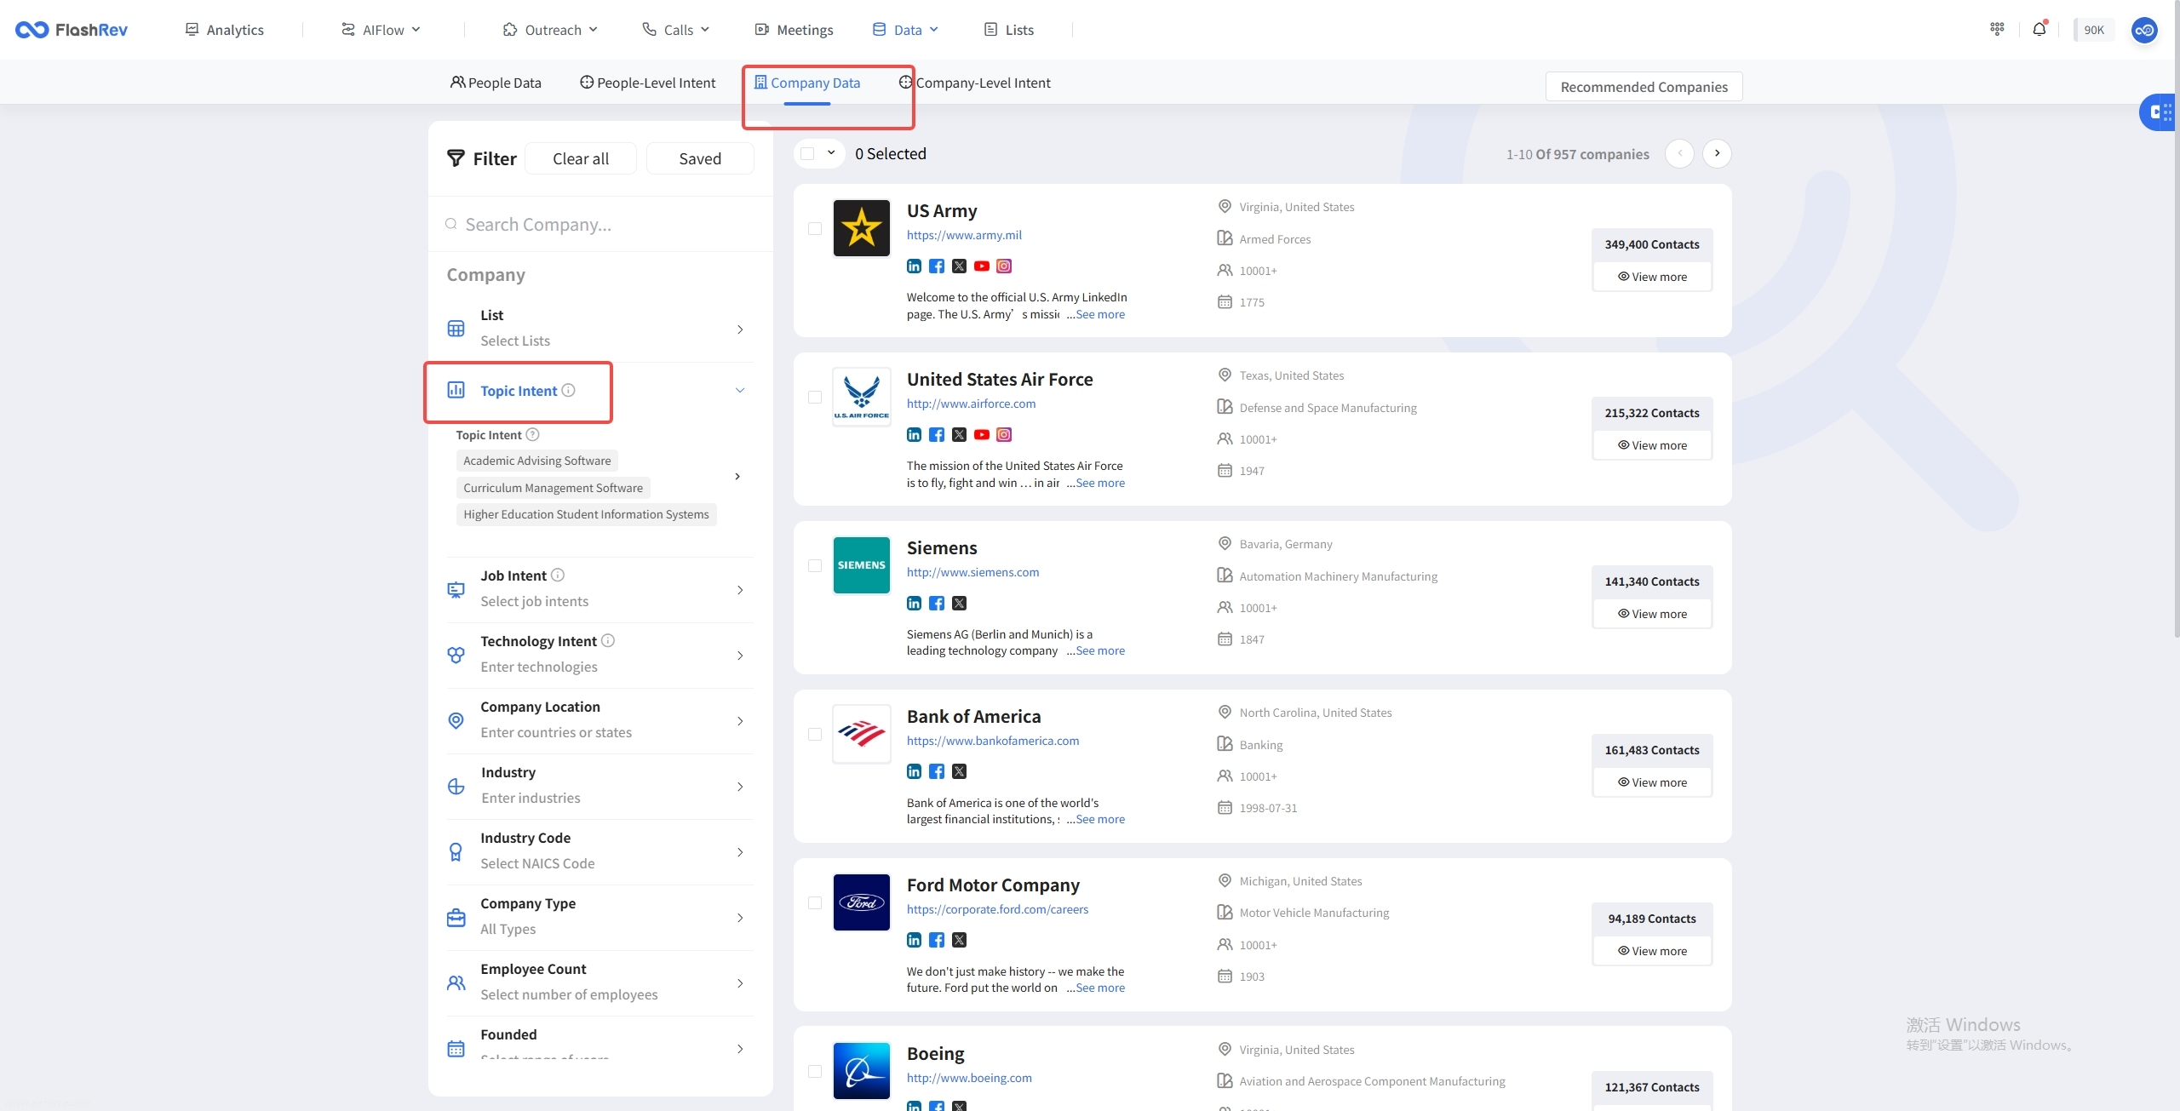Open the notifications bell
2180x1111 pixels.
tap(2039, 29)
